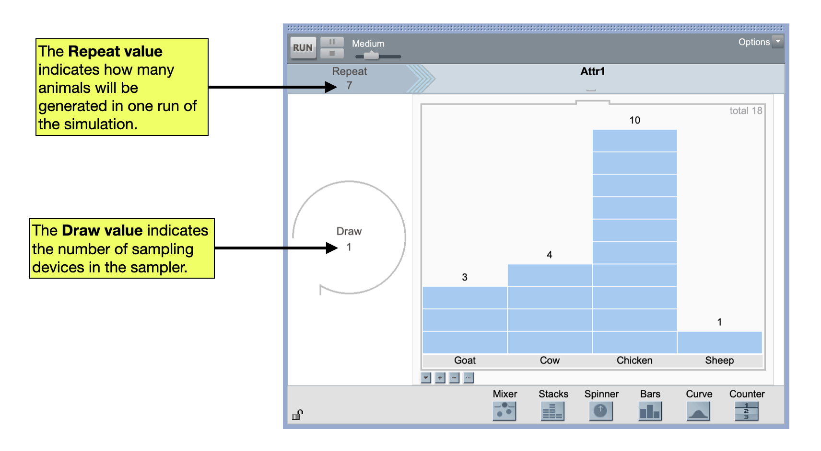Click the plus button below the bar graph
The height and width of the screenshot is (451, 821).
(x=440, y=378)
